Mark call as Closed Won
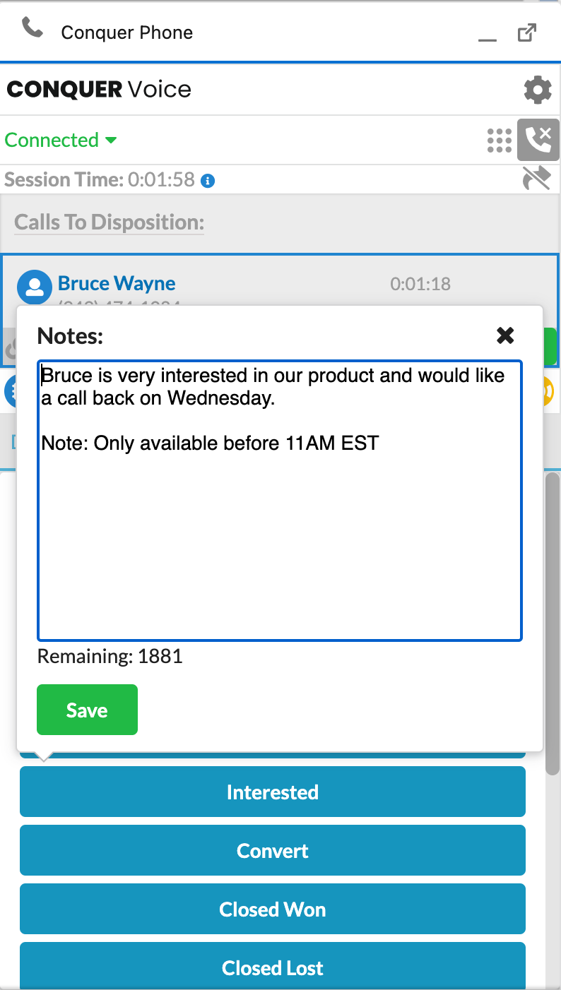561x990 pixels. click(x=273, y=909)
